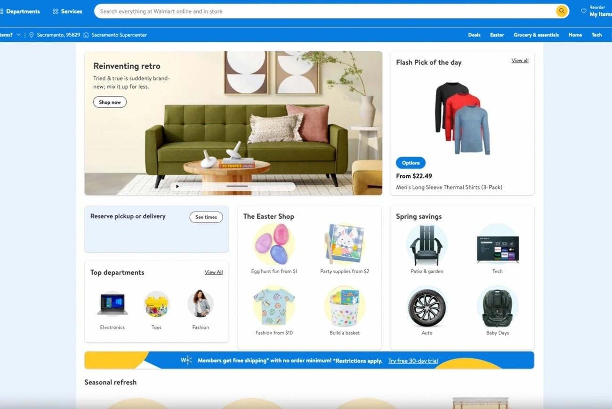The width and height of the screenshot is (612, 409).
Task: Open the Auto tire icon under Spring savings
Action: tap(427, 307)
